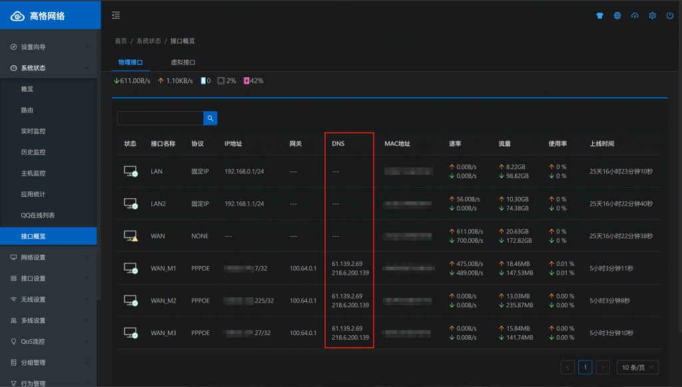This screenshot has height=387, width=682.
Task: Collapse the 系统状态 sidebar menu
Action: point(48,68)
